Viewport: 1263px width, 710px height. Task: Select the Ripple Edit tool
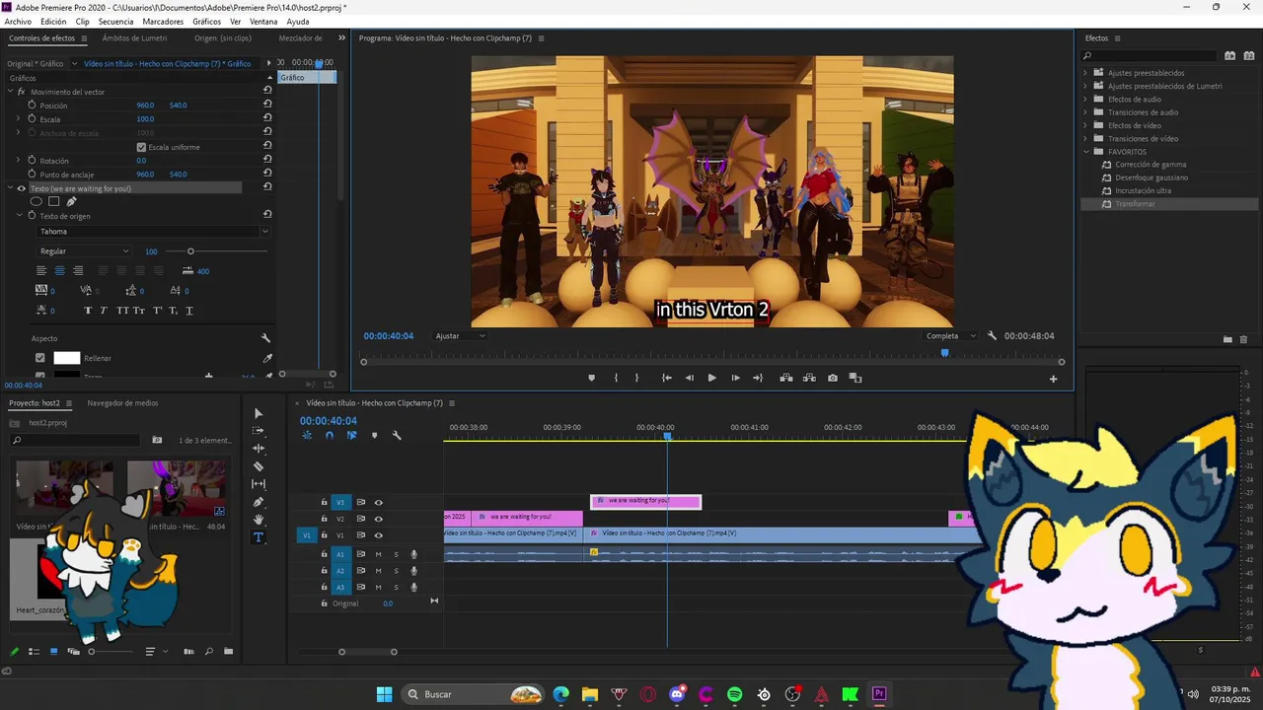pos(259,449)
